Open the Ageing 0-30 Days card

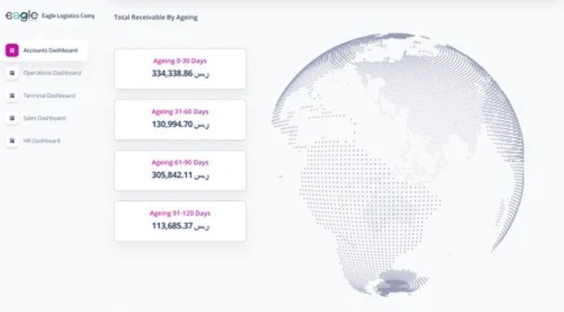180,69
